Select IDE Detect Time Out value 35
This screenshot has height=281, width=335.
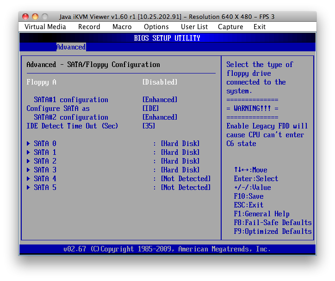(149, 126)
